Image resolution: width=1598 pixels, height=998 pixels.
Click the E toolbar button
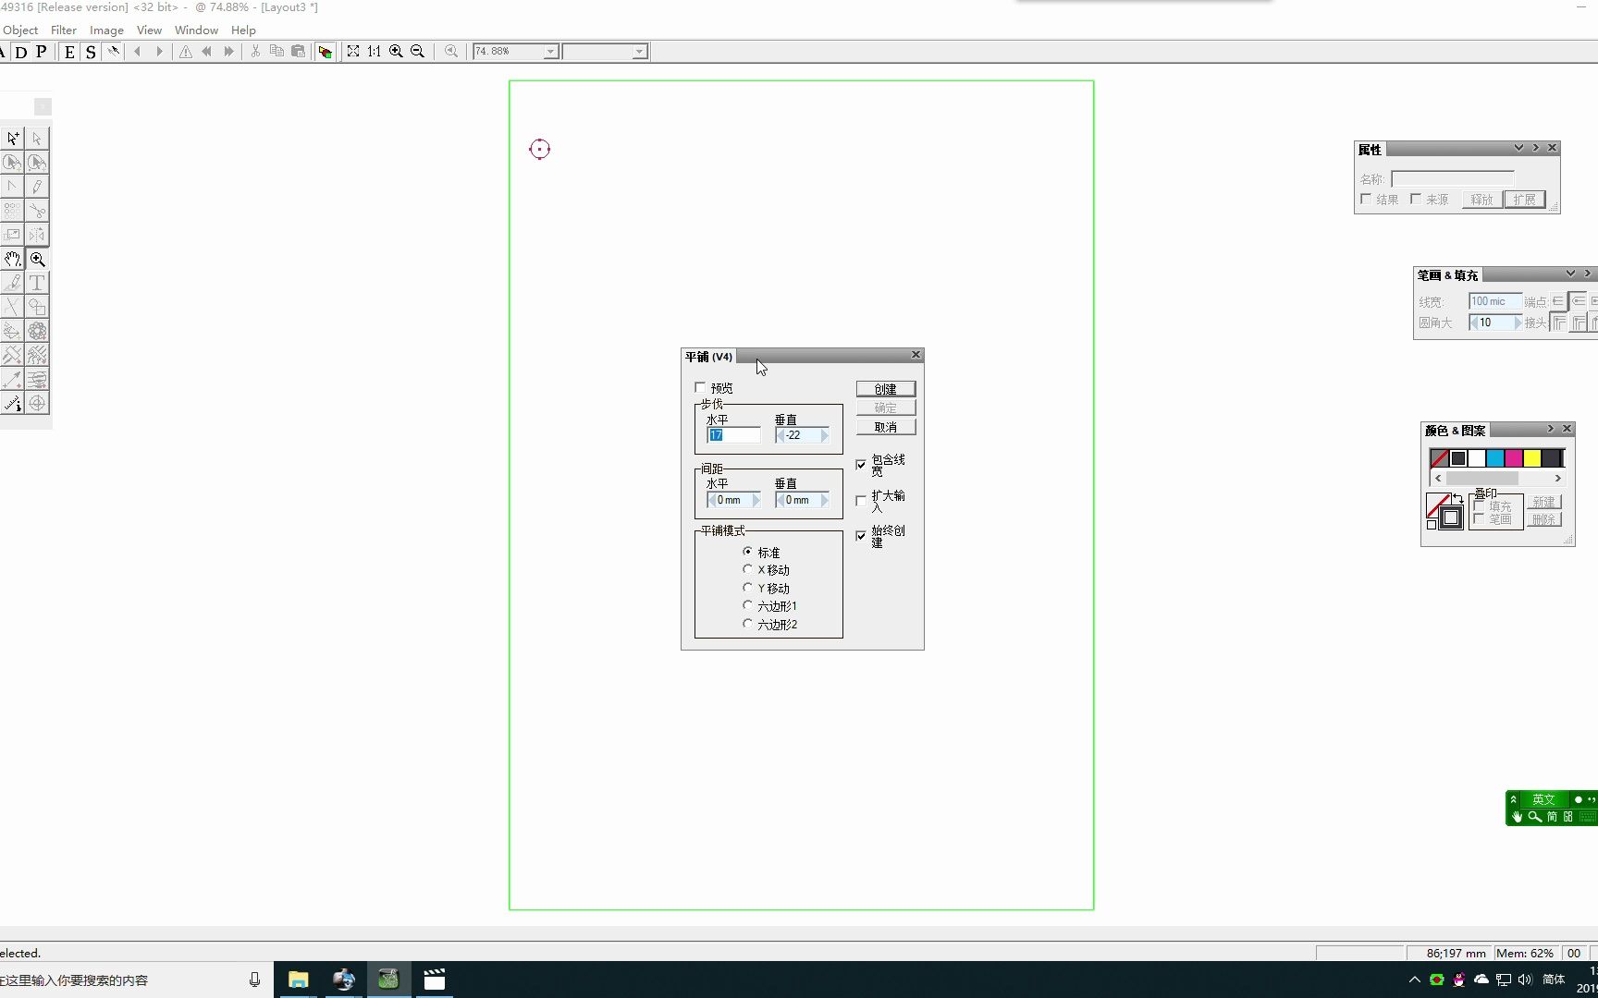(x=69, y=52)
